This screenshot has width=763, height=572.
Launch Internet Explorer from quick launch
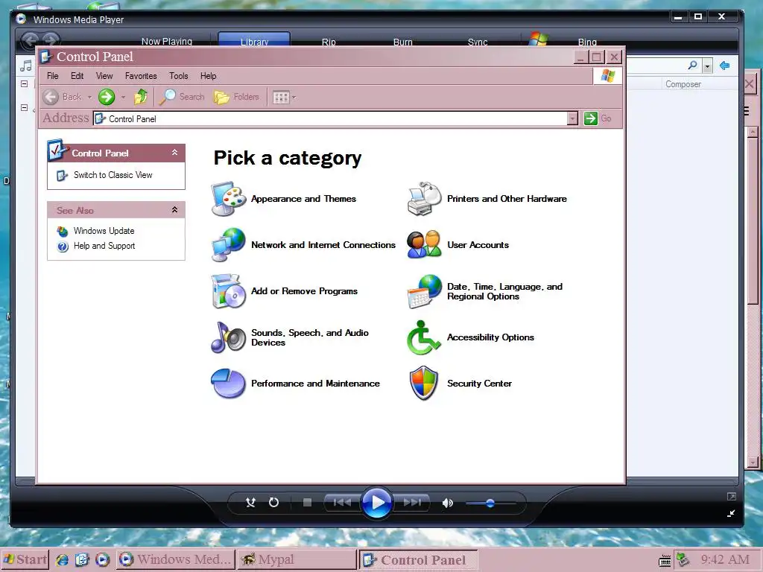62,560
